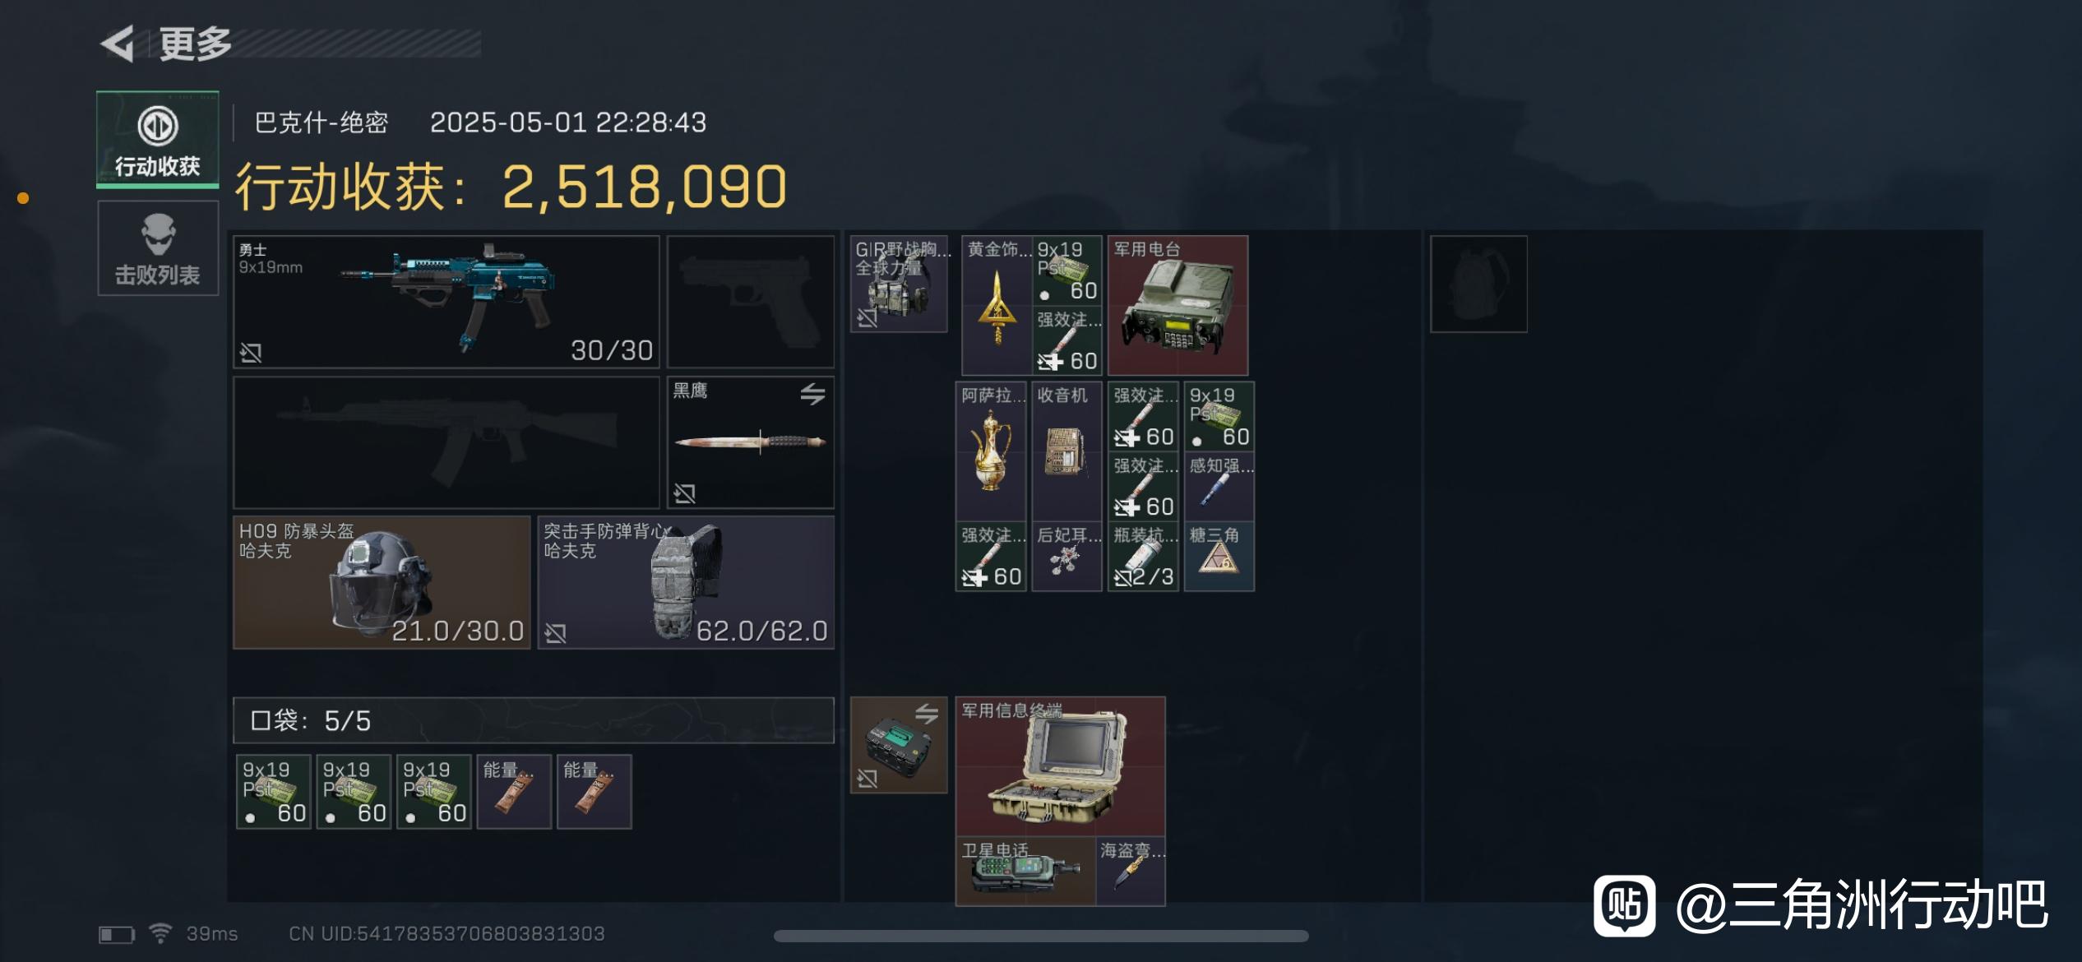Image resolution: width=2082 pixels, height=962 pixels.
Task: Select the 突击手防弹背心 armor vest
Action: click(686, 582)
